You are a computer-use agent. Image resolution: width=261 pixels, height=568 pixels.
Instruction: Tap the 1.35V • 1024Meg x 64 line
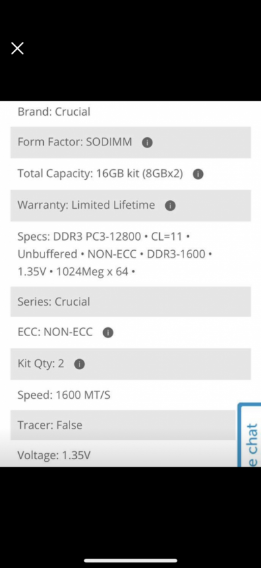[x=76, y=272]
